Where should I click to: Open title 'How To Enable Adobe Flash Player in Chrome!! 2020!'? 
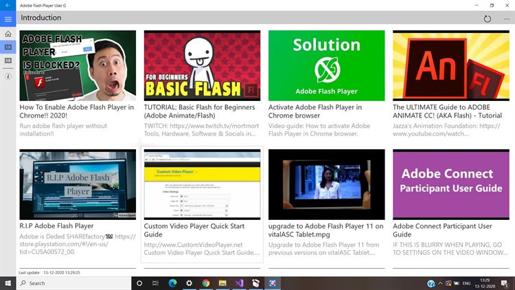pyautogui.click(x=76, y=111)
